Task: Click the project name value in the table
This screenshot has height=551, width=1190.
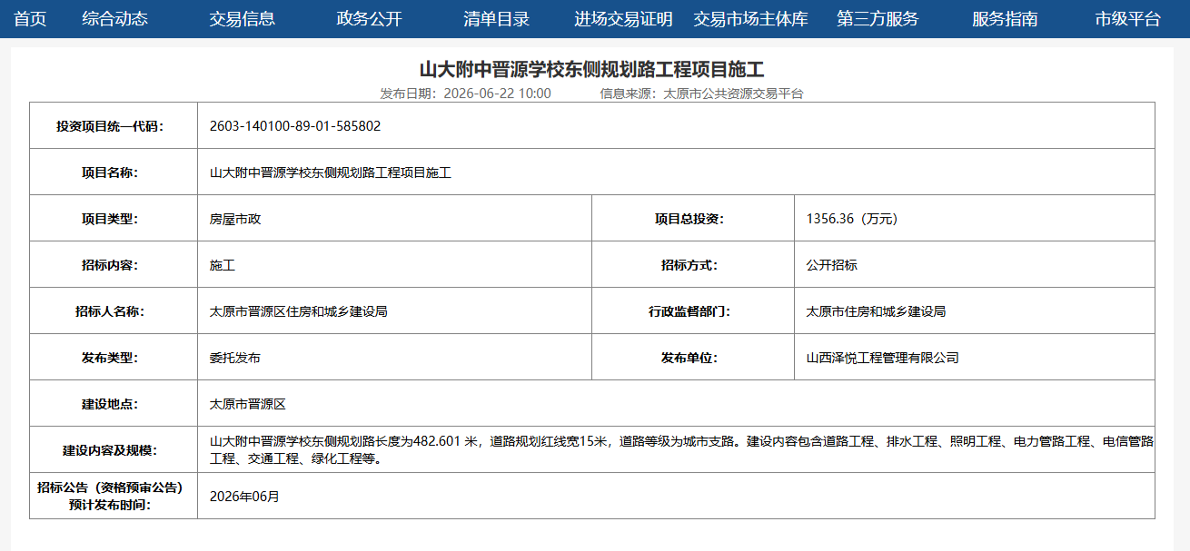Action: click(x=331, y=172)
